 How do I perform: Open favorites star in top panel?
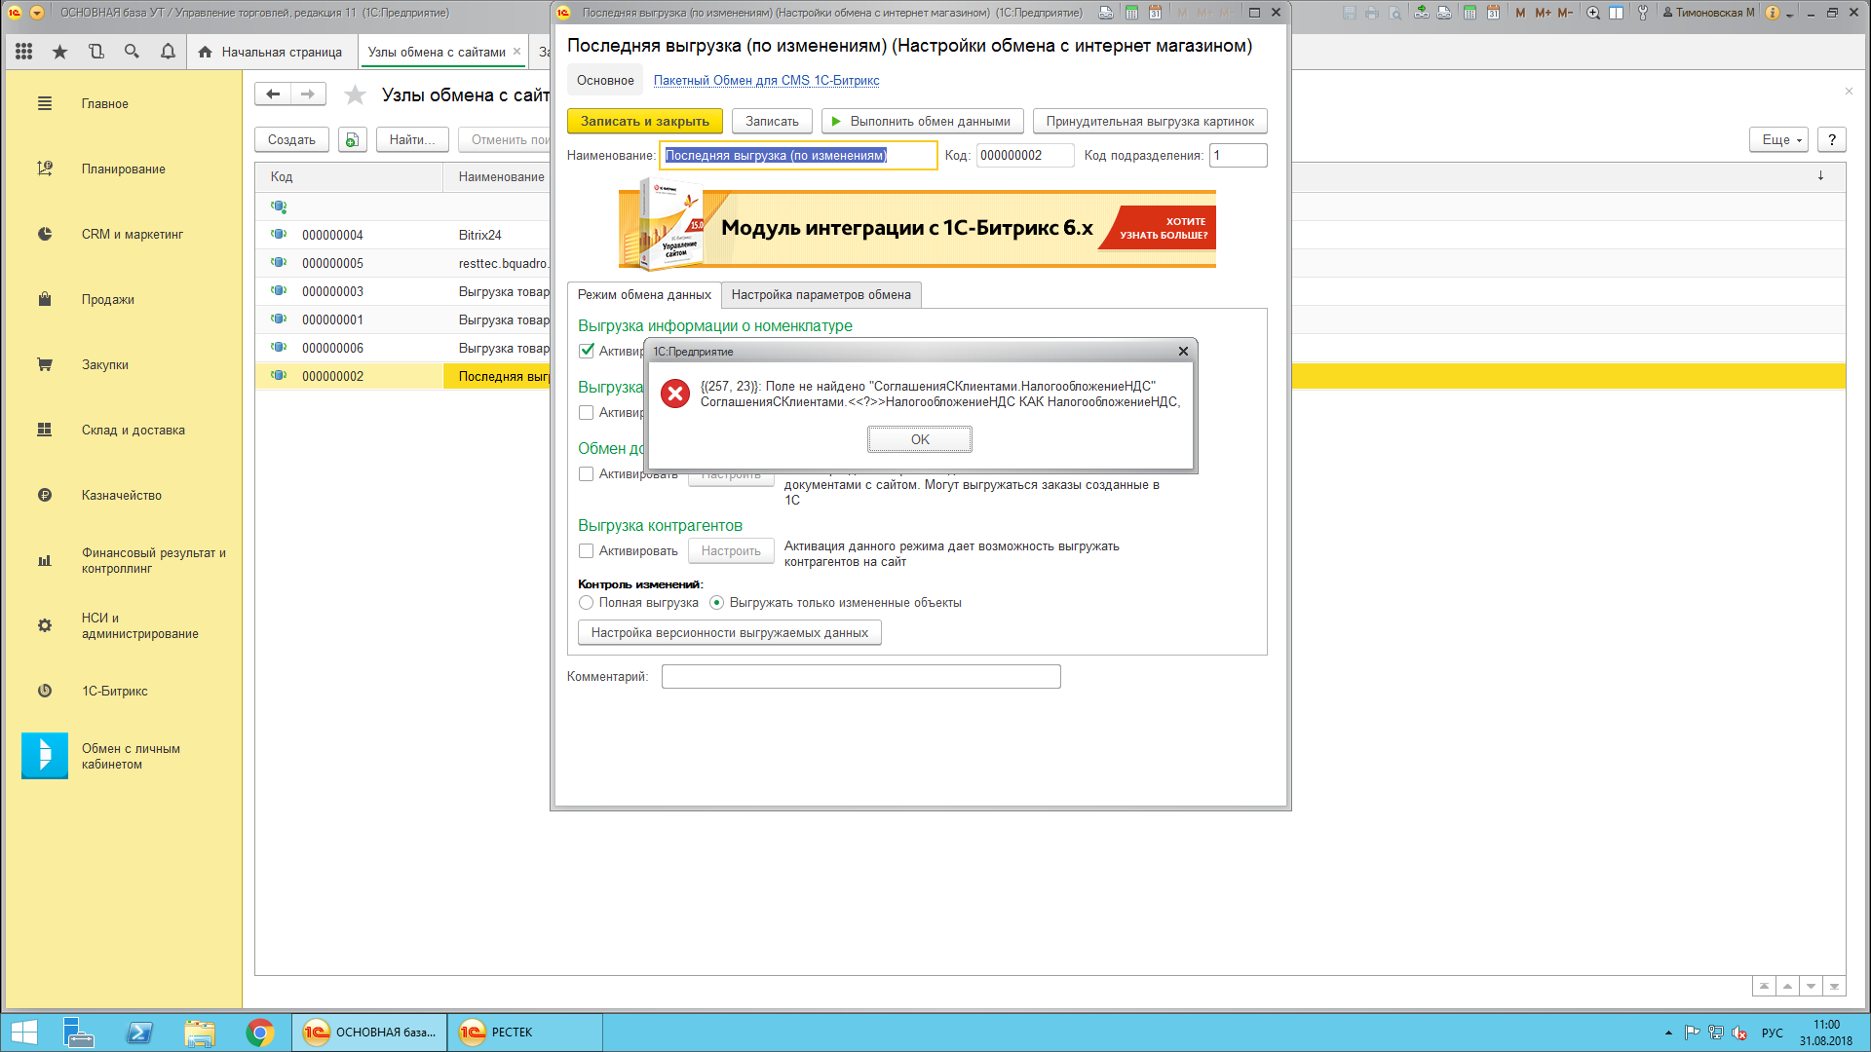[60, 52]
